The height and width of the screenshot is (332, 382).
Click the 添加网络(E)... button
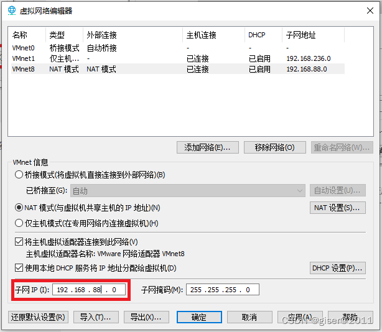pyautogui.click(x=208, y=147)
